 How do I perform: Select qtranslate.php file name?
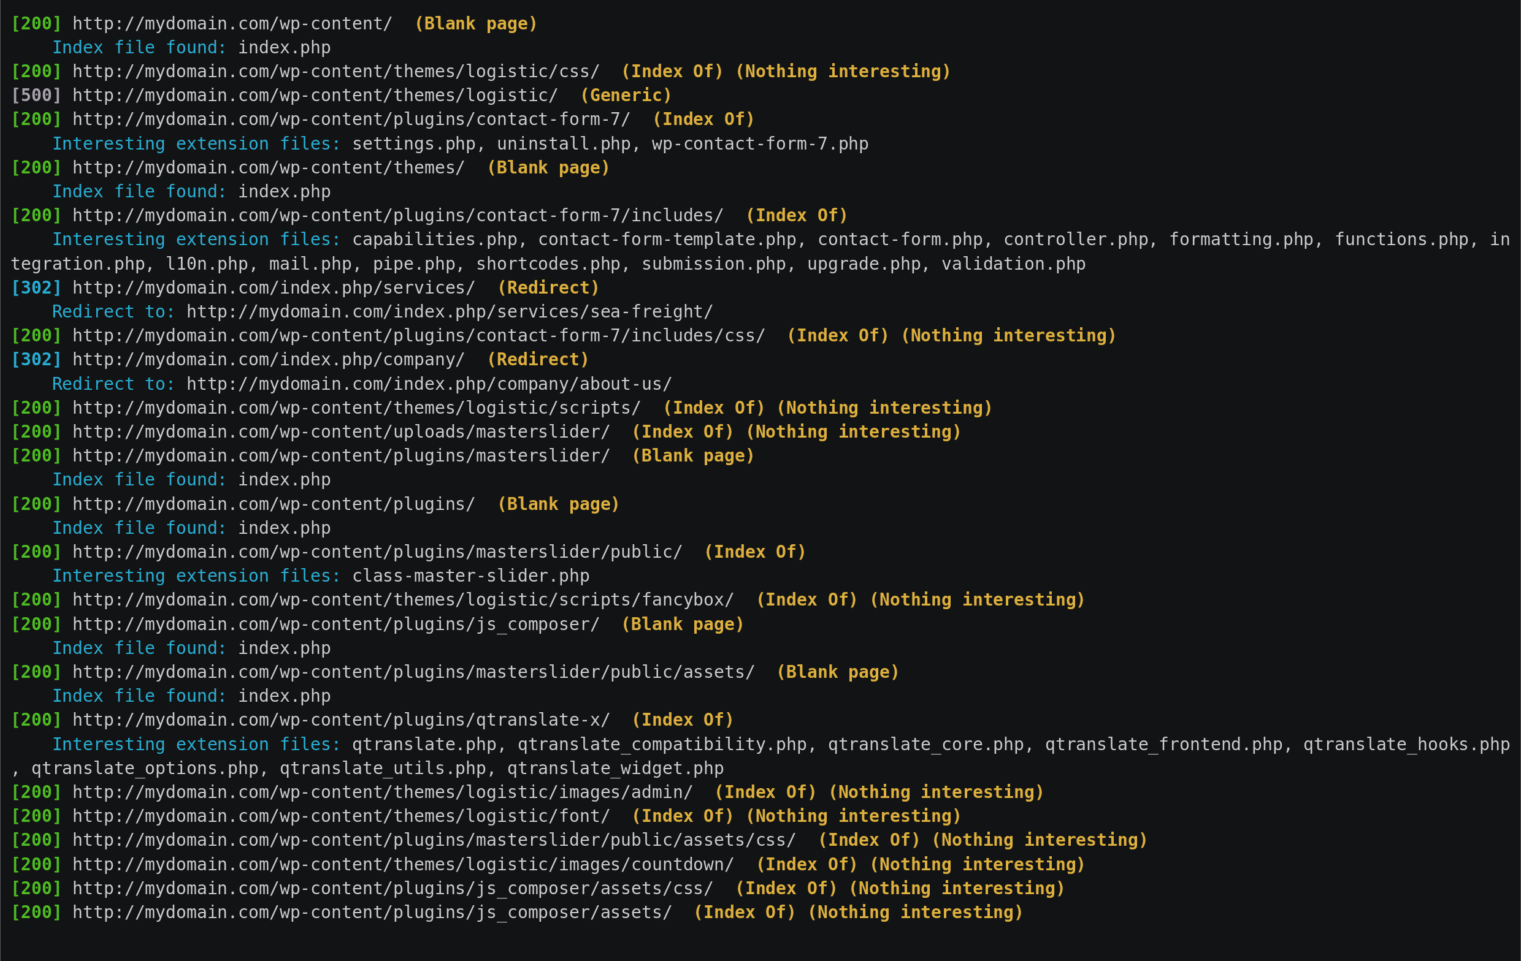click(x=424, y=745)
